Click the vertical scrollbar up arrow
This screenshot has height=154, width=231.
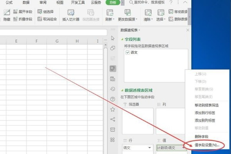[105, 45]
